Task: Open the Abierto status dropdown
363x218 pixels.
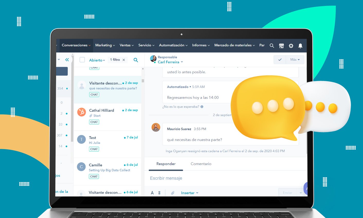Action: pos(97,60)
